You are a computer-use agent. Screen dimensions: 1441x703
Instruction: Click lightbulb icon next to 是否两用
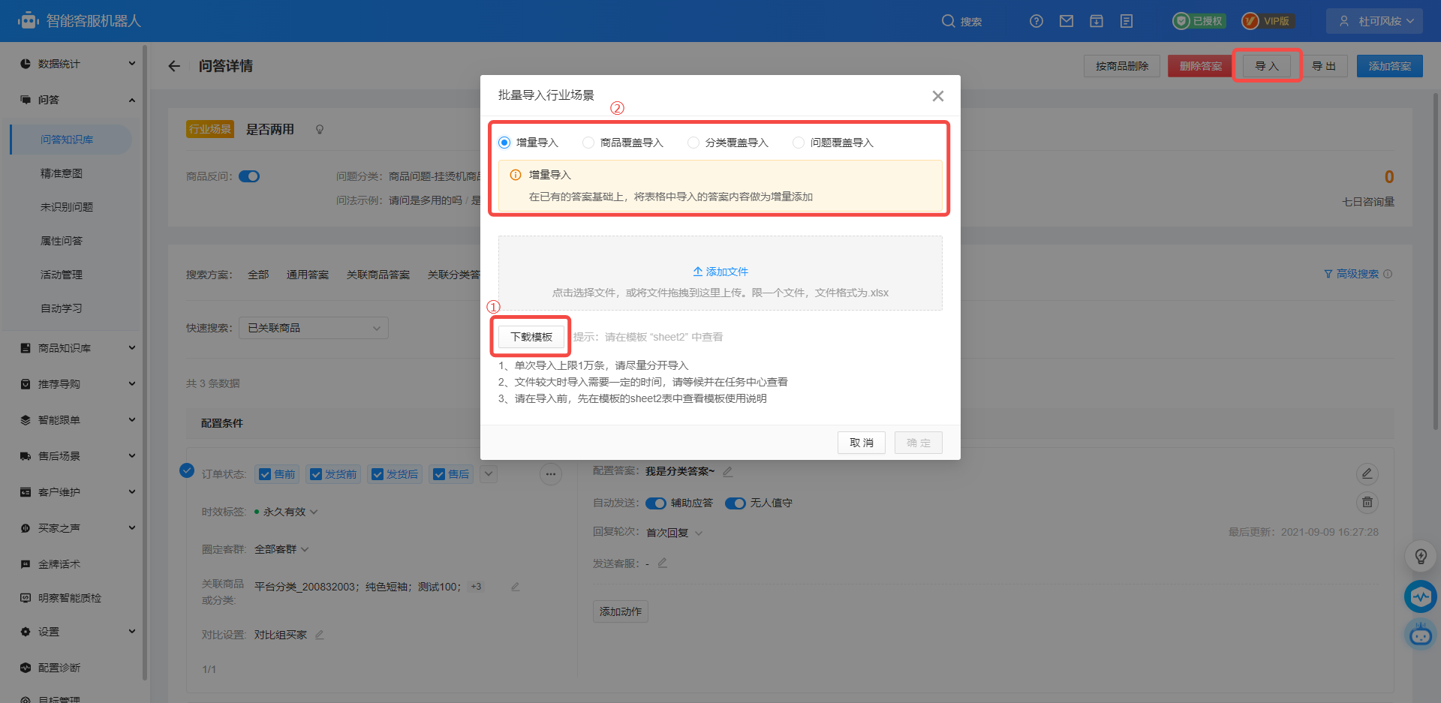tap(320, 130)
